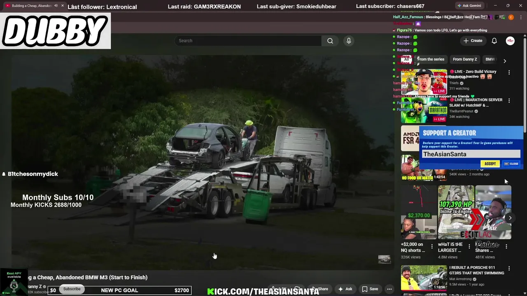Open options for the Porsche 911 video
Screen dimensions: 527x296
tap(509, 268)
